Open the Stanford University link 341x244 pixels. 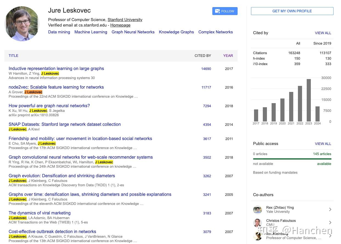(x=125, y=20)
